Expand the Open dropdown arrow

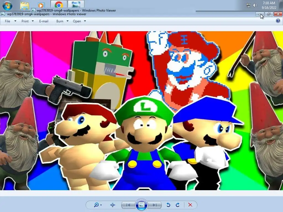(85, 21)
